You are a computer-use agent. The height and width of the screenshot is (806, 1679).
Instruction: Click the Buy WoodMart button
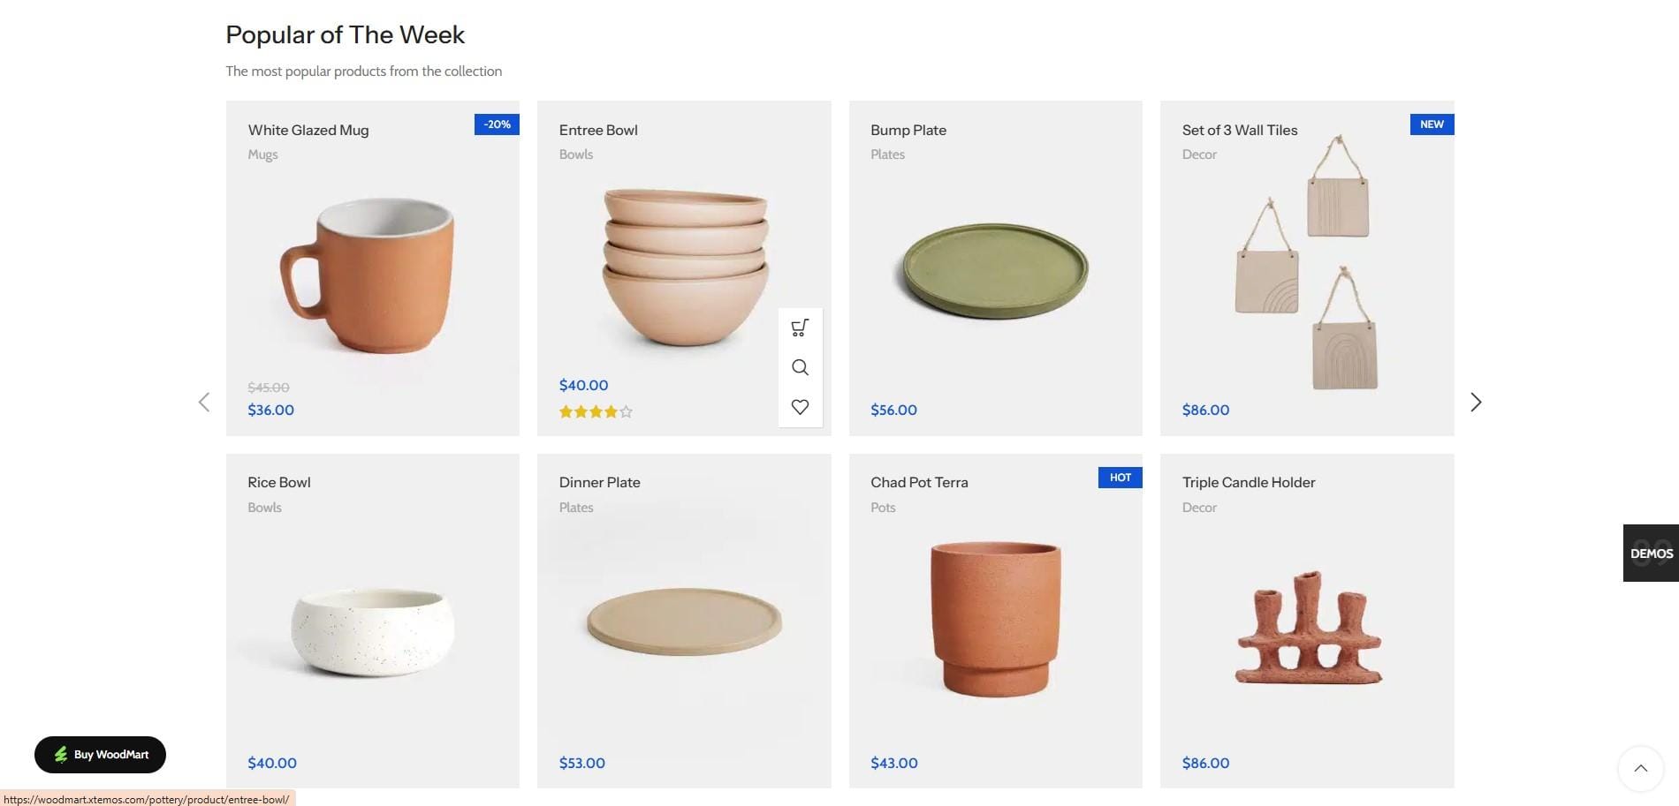pos(101,755)
